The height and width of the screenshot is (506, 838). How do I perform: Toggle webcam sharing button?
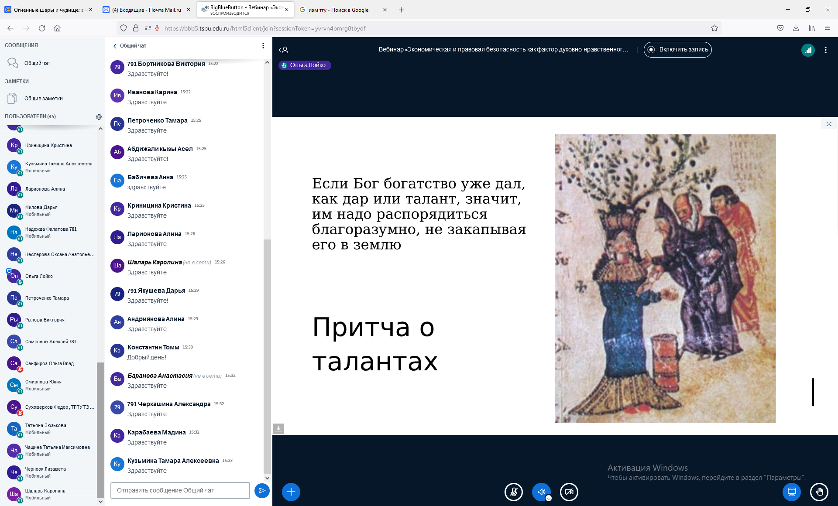[x=569, y=492]
